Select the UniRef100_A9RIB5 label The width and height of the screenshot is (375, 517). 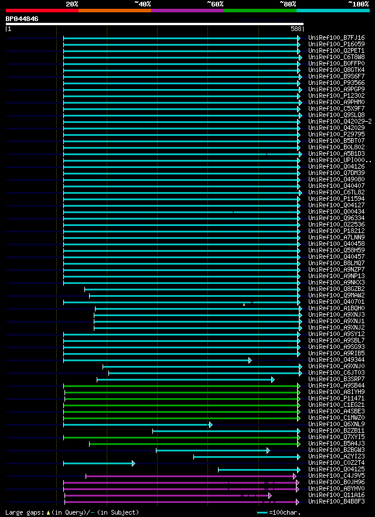point(336,354)
